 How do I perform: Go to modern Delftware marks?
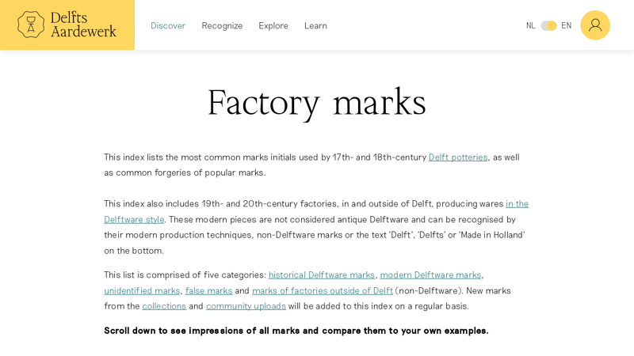tap(430, 275)
